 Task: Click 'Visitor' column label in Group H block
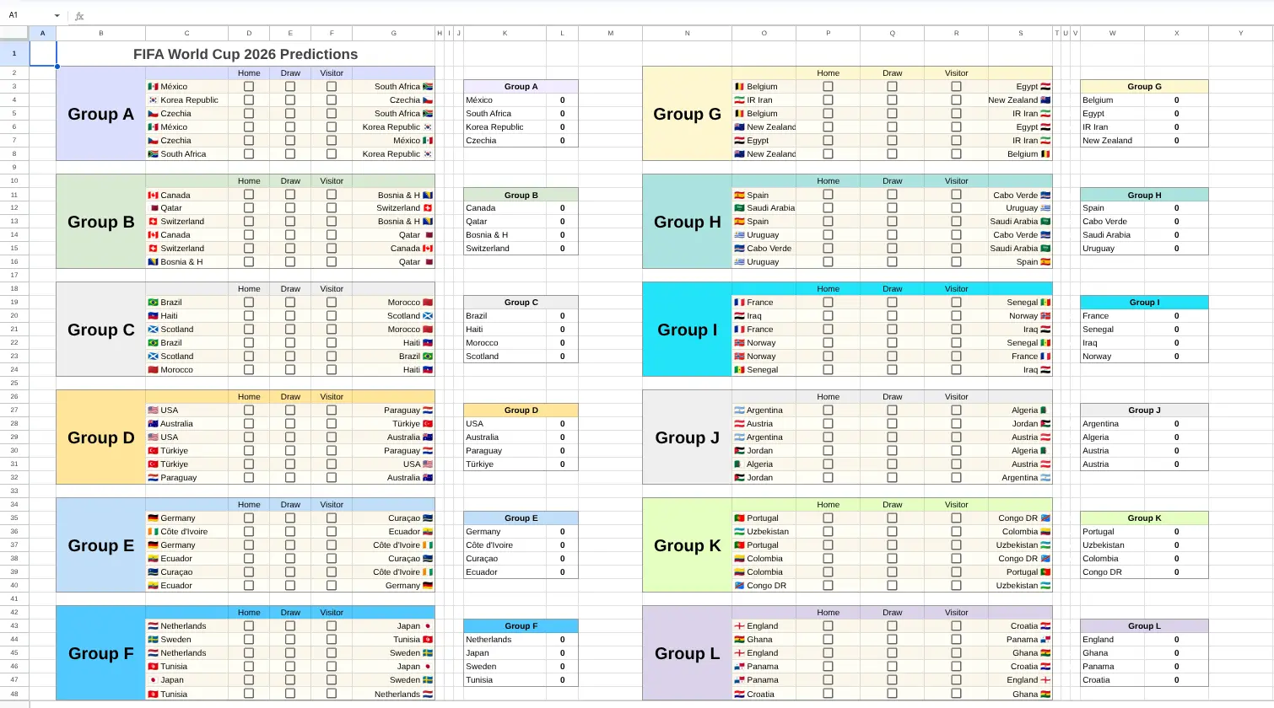(957, 181)
